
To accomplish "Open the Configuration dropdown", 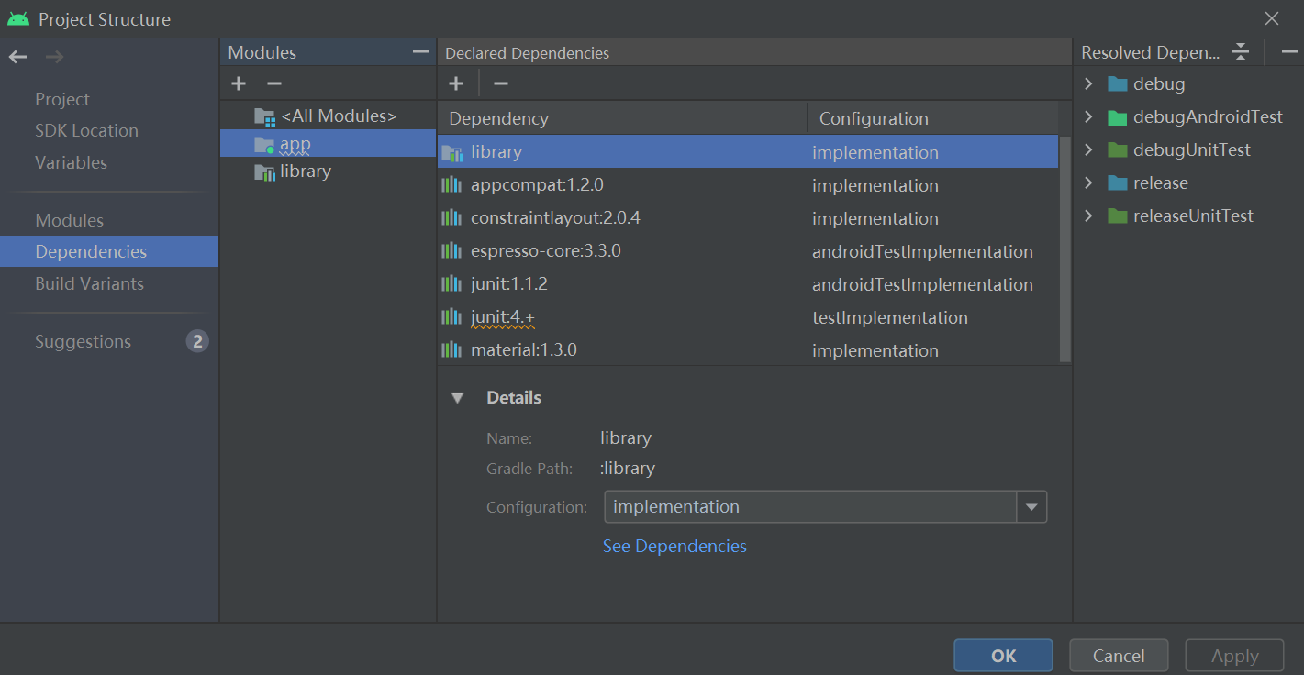I will point(1031,506).
